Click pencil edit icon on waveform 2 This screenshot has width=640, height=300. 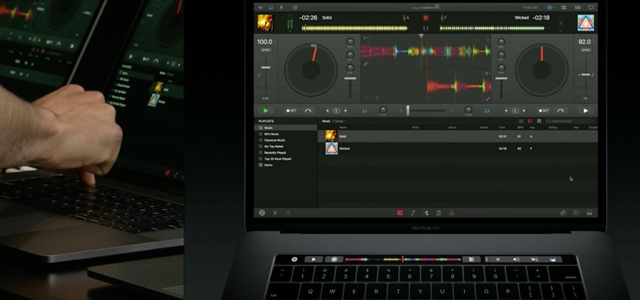point(488,99)
